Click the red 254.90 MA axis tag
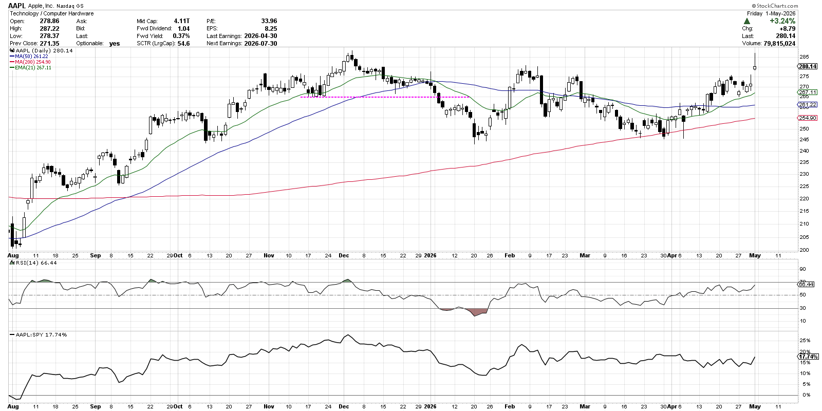 808,118
